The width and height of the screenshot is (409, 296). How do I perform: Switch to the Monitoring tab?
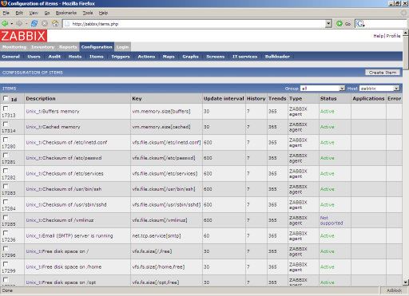(14, 47)
